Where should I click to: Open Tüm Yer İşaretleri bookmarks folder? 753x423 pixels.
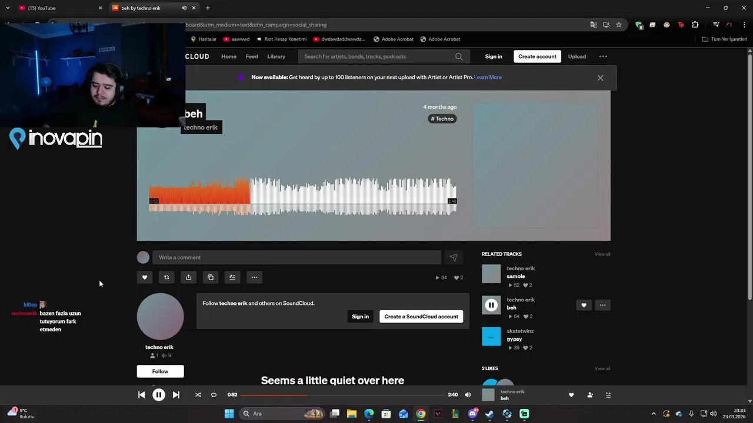click(x=725, y=39)
